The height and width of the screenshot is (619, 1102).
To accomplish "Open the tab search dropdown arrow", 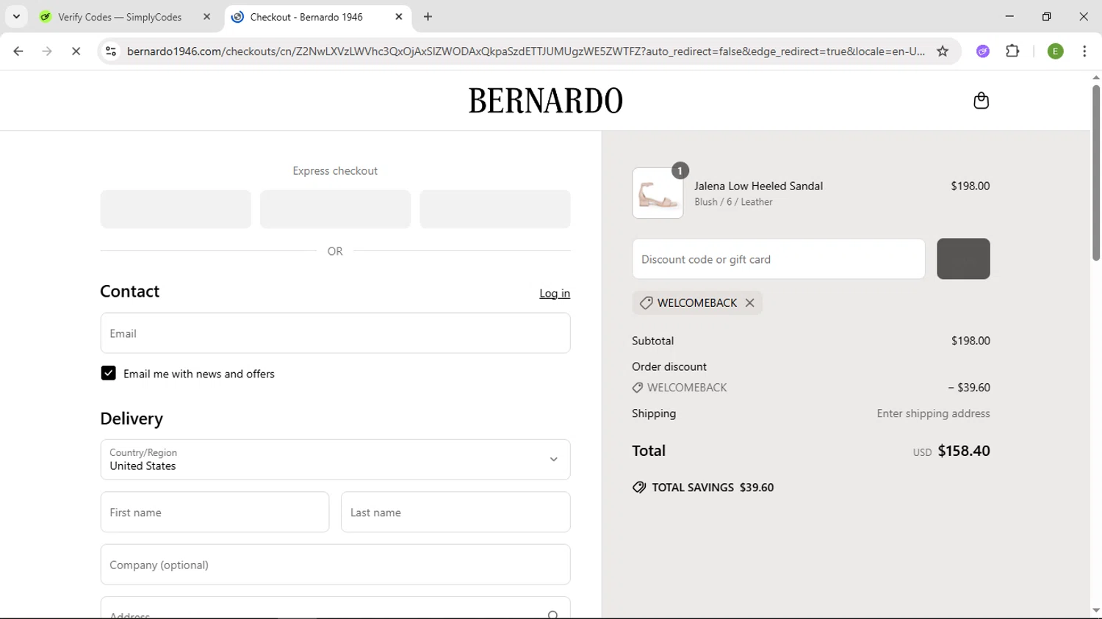I will click(x=16, y=16).
